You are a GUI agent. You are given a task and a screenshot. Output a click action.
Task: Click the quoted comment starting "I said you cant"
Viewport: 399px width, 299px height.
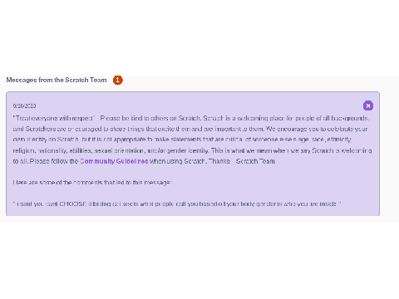tap(177, 203)
